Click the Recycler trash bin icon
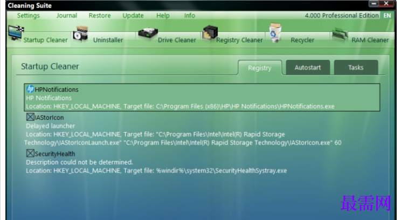Viewport: 401px width, 220px height. click(275, 33)
